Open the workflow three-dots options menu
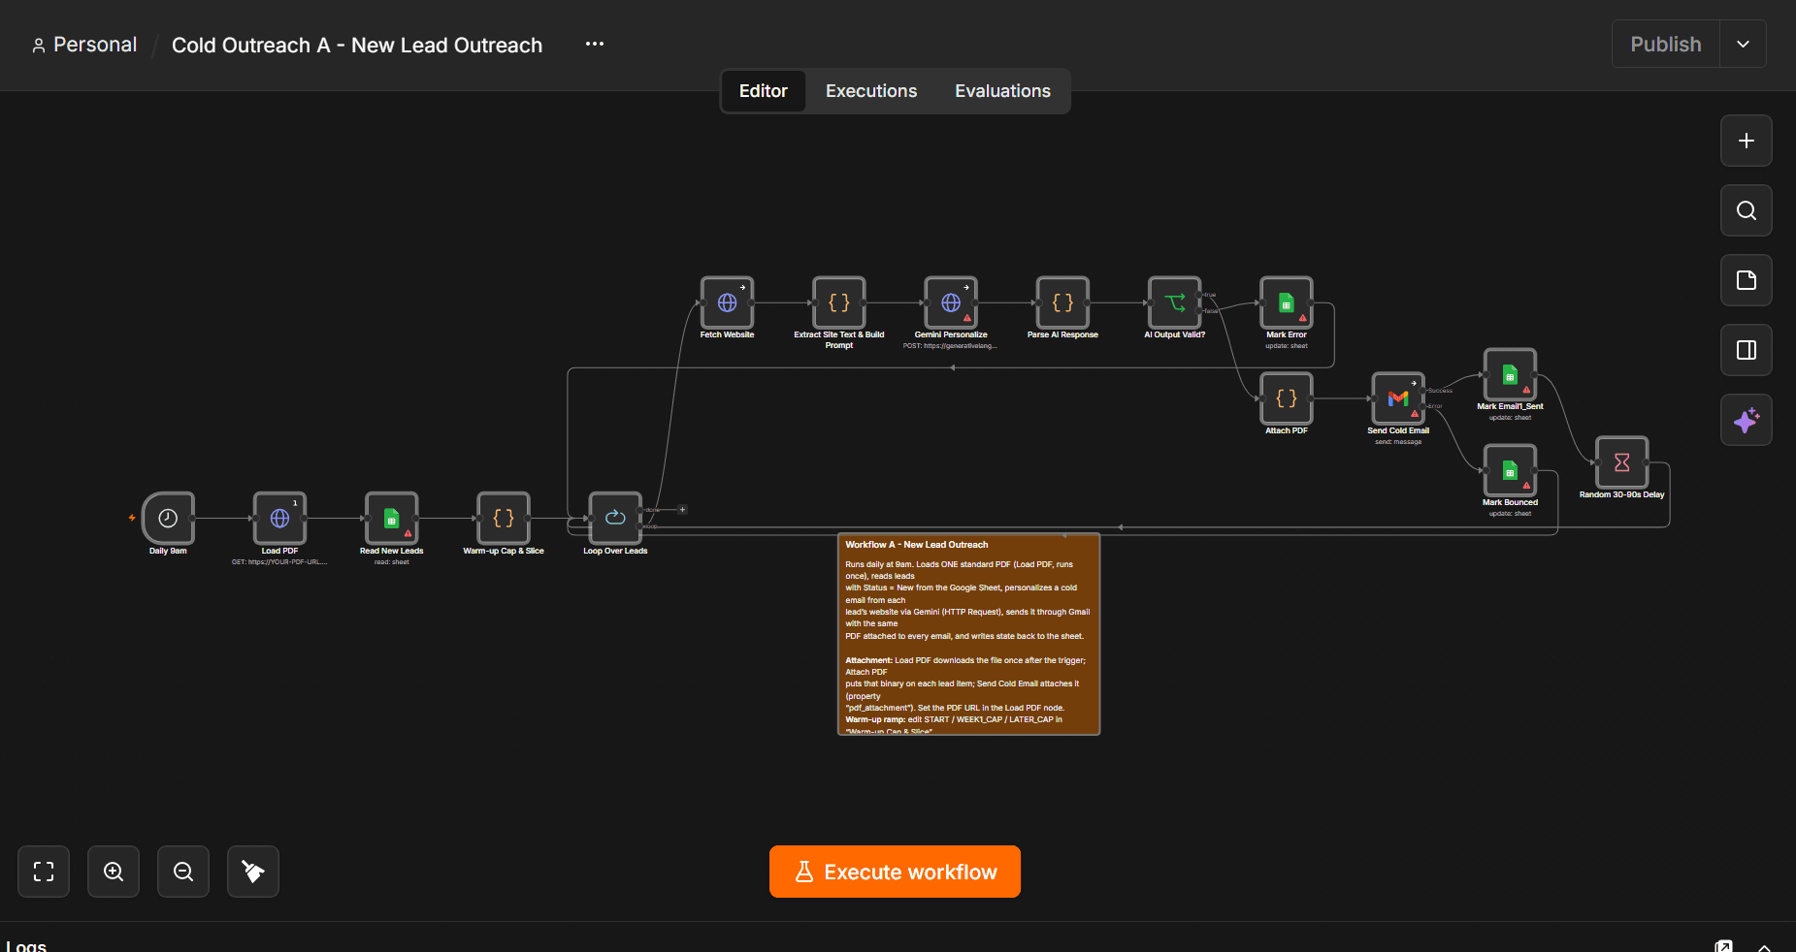The image size is (1796, 952). pyautogui.click(x=595, y=45)
